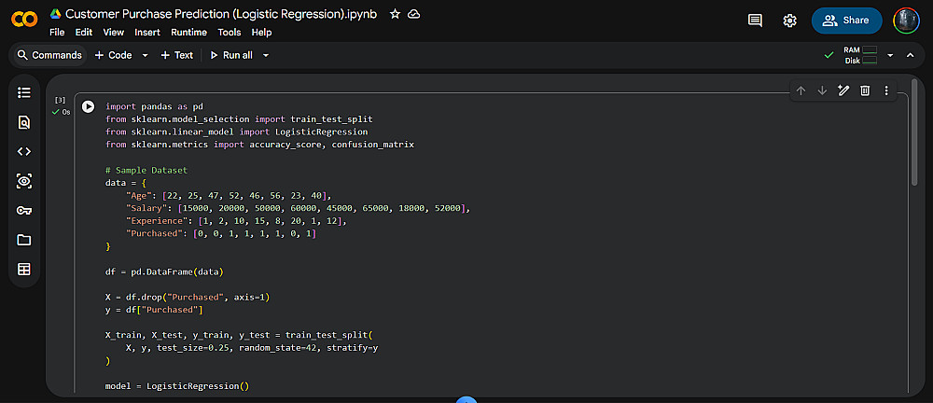Expand the Code insert dropdown arrow

point(146,55)
